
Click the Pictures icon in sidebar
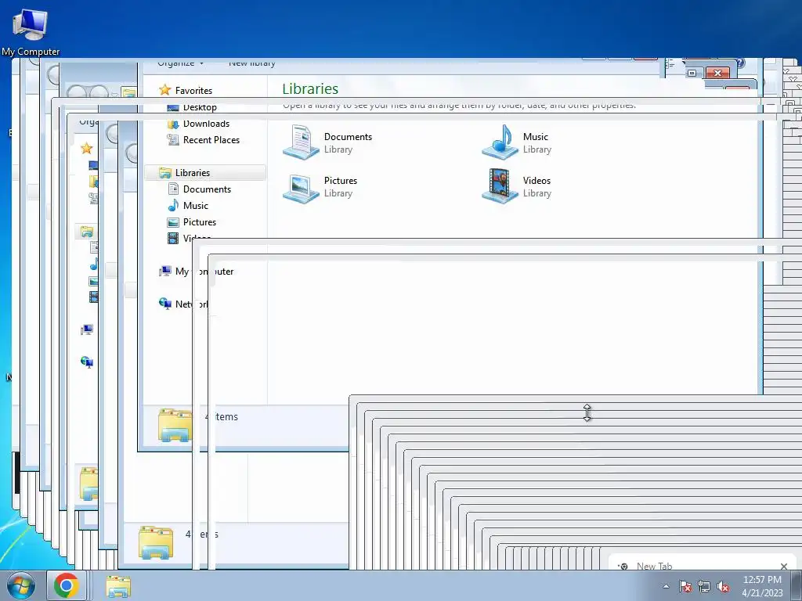click(x=173, y=222)
